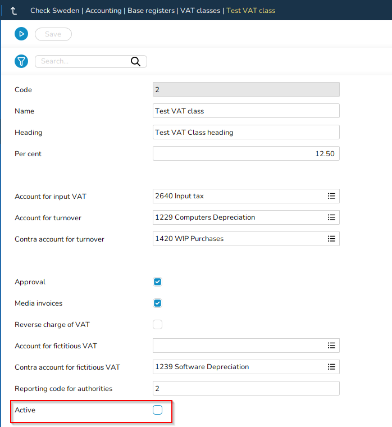The height and width of the screenshot is (427, 392).
Task: Disable the Media invoices checkbox
Action: [158, 303]
